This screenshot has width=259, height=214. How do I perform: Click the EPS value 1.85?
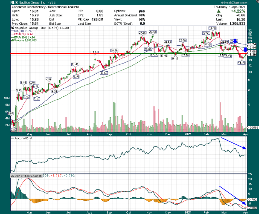coord(100,15)
